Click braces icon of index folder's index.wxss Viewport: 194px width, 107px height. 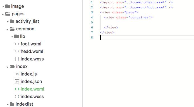[x=17, y=96]
